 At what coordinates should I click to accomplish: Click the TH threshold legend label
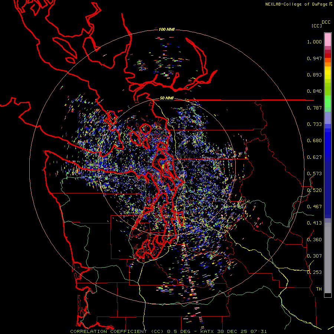(x=319, y=289)
